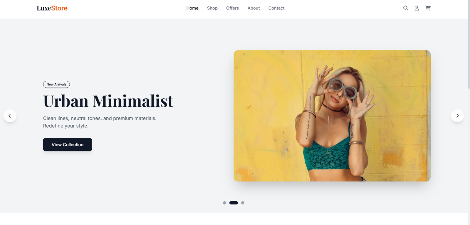Open the shopping cart icon
470x225 pixels.
pos(428,8)
